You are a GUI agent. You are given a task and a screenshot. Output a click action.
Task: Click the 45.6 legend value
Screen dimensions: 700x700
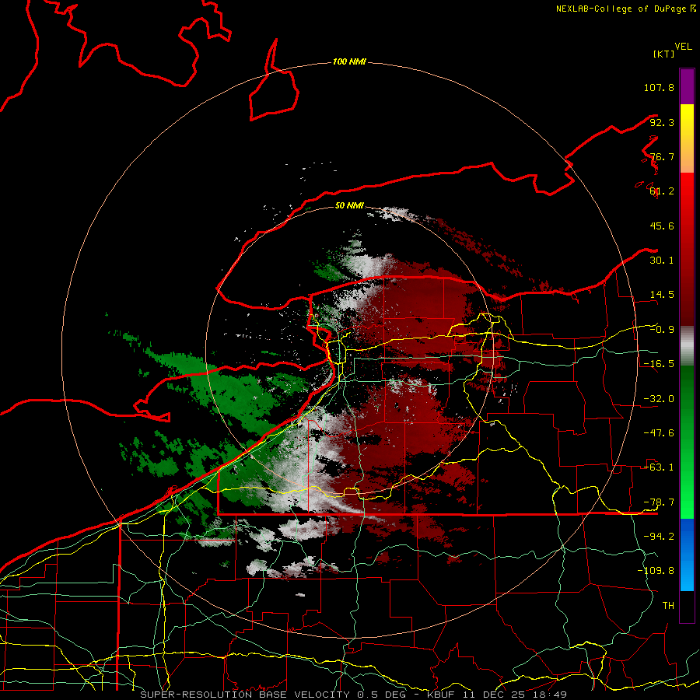click(662, 226)
